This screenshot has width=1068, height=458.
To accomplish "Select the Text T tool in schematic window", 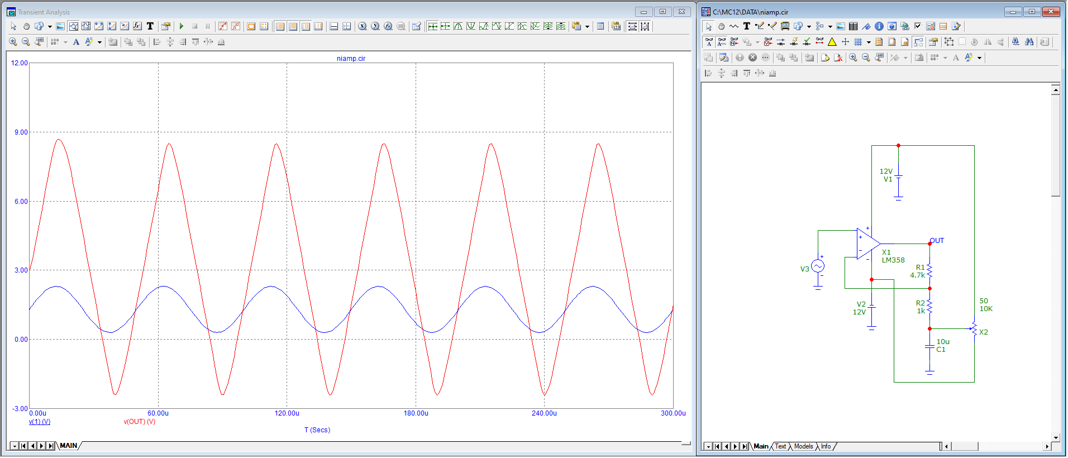I will pyautogui.click(x=747, y=26).
